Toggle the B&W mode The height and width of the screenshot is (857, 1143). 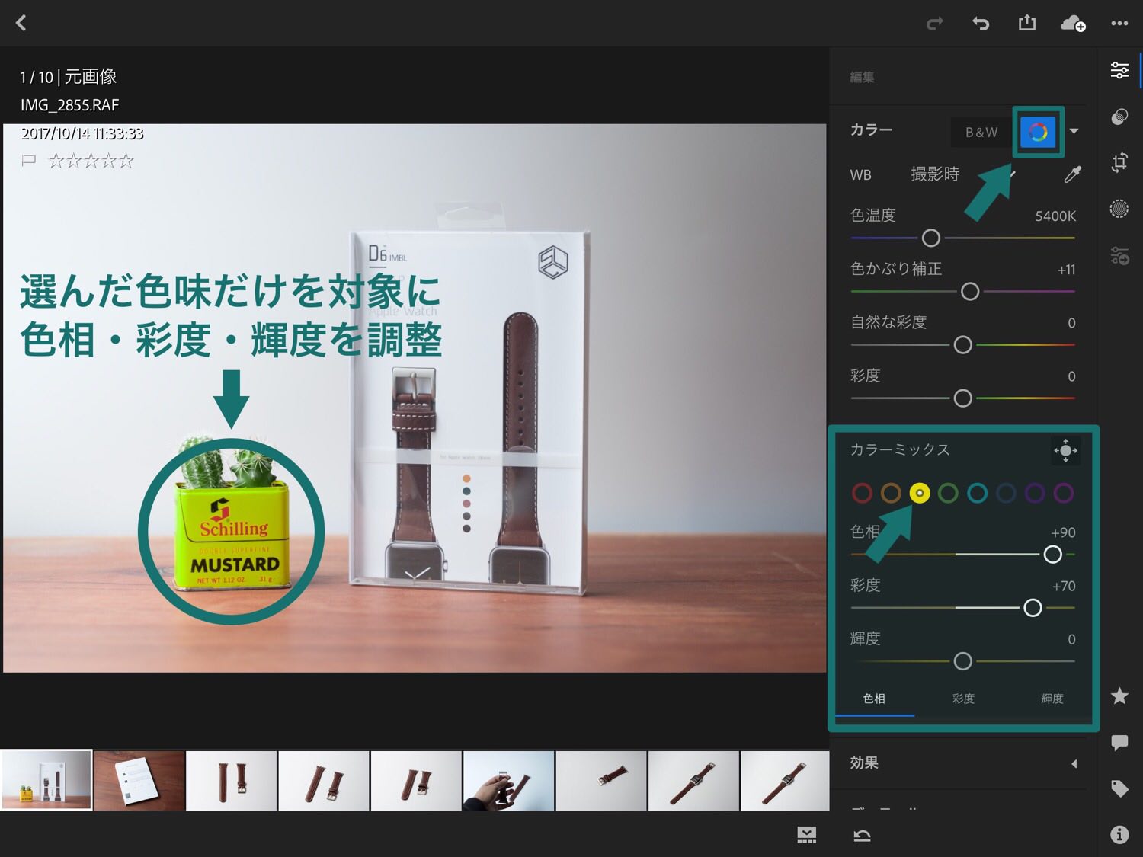pos(981,132)
